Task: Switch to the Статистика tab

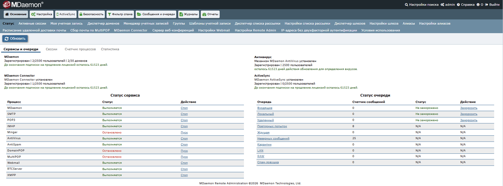Action: click(x=110, y=49)
